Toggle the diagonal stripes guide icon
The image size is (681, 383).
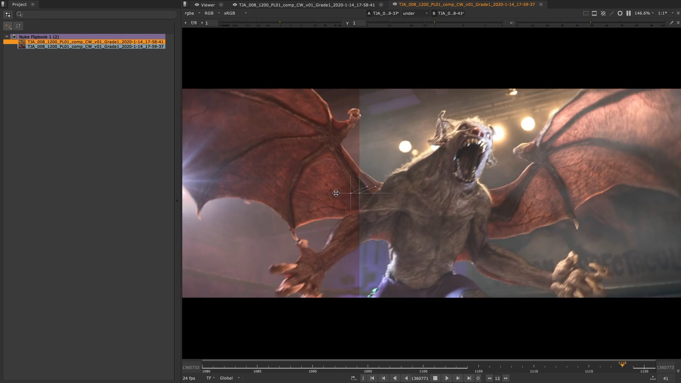pyautogui.click(x=603, y=13)
